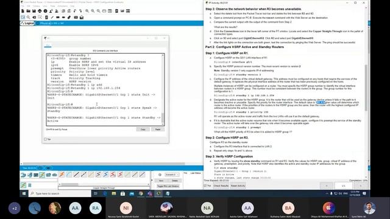Go to next instruction page arrow
This screenshot has width=390, height=219.
click(x=360, y=186)
